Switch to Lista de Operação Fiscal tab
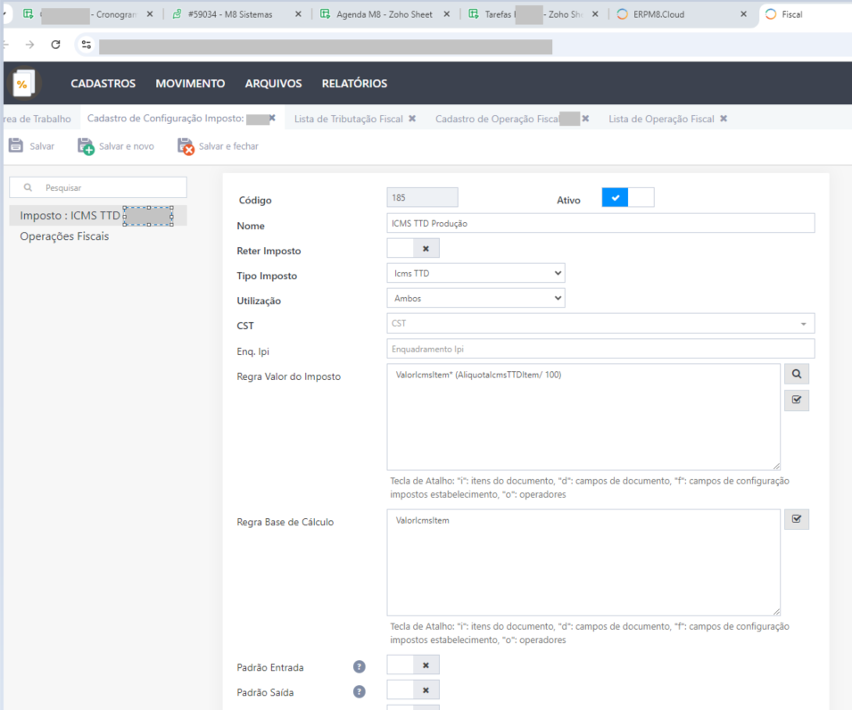Viewport: 852px width, 710px height. pos(661,119)
